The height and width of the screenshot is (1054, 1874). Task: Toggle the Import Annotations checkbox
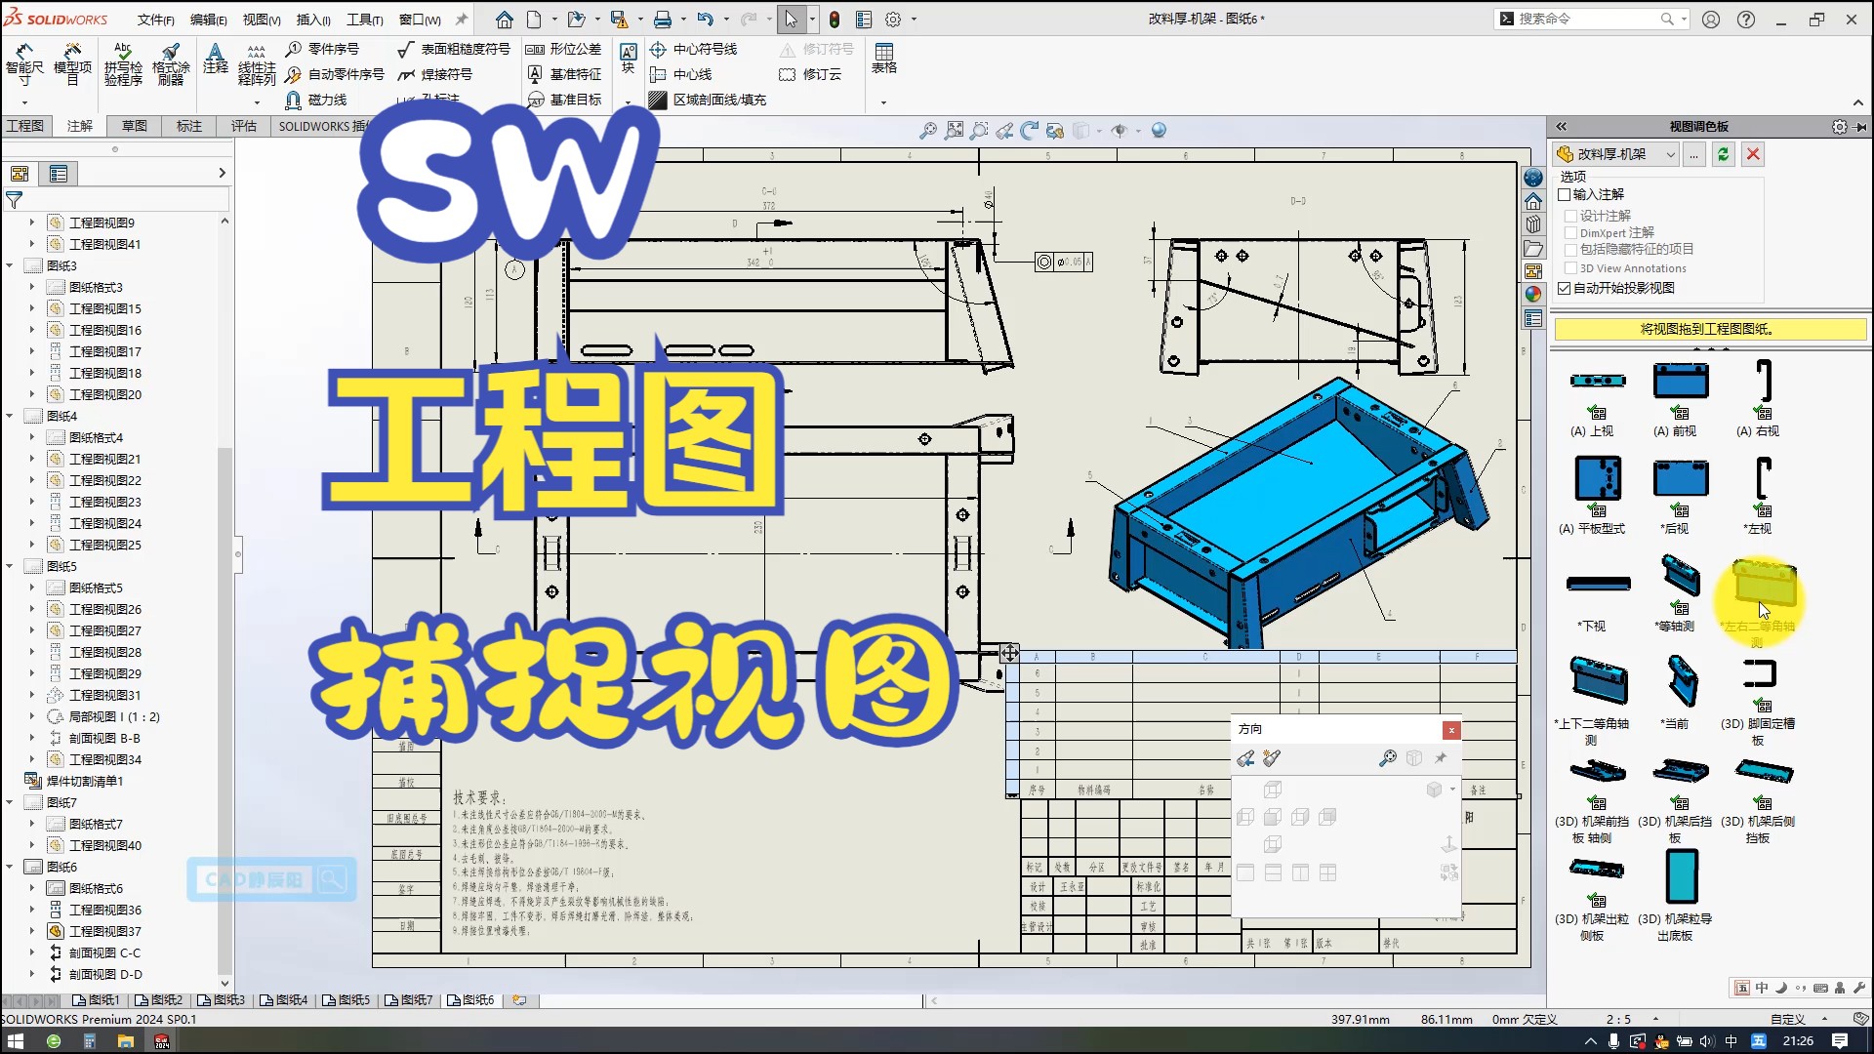click(x=1565, y=194)
